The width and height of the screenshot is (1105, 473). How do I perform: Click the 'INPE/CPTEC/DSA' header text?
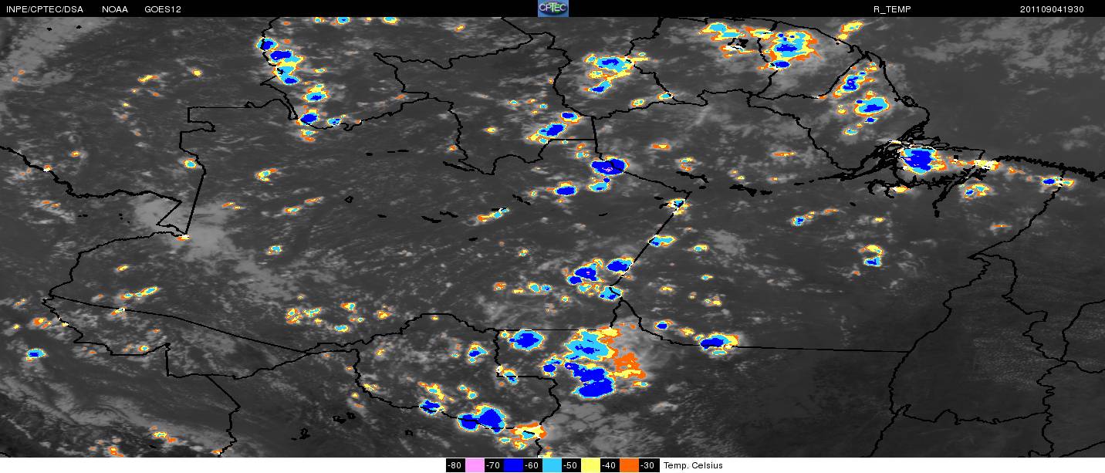coord(44,9)
